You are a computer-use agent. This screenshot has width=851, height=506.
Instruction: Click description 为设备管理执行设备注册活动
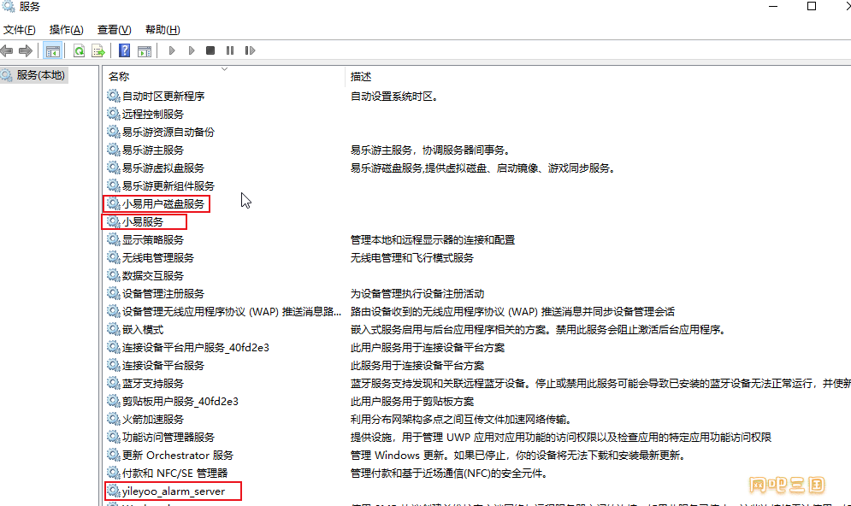(417, 293)
